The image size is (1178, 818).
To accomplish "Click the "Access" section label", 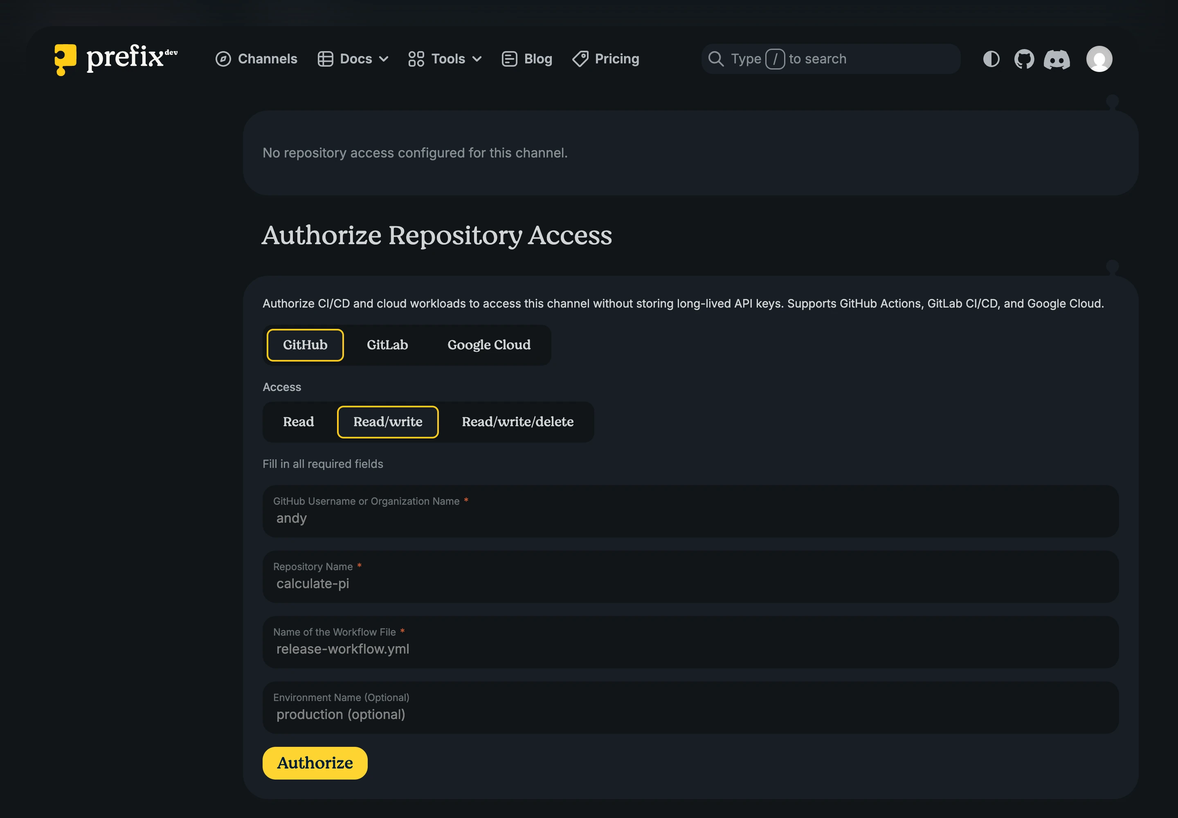I will tap(282, 387).
